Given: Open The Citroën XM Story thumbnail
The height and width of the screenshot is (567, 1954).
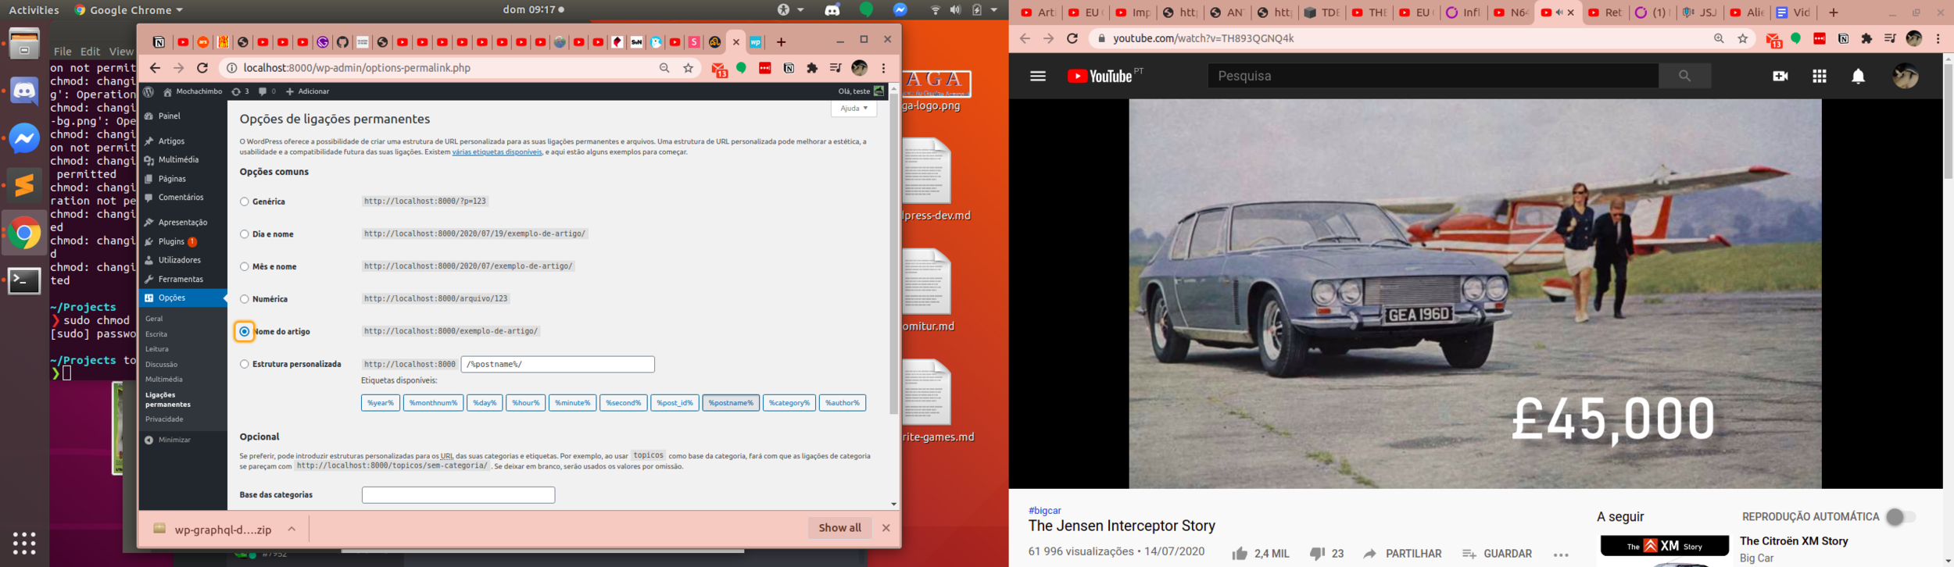Looking at the screenshot, I should (x=1664, y=551).
